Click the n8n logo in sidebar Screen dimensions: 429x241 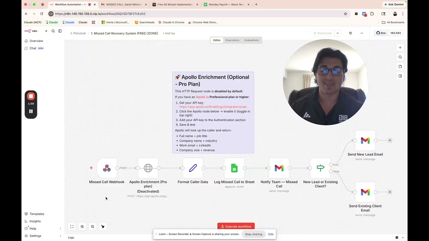(x=31, y=31)
